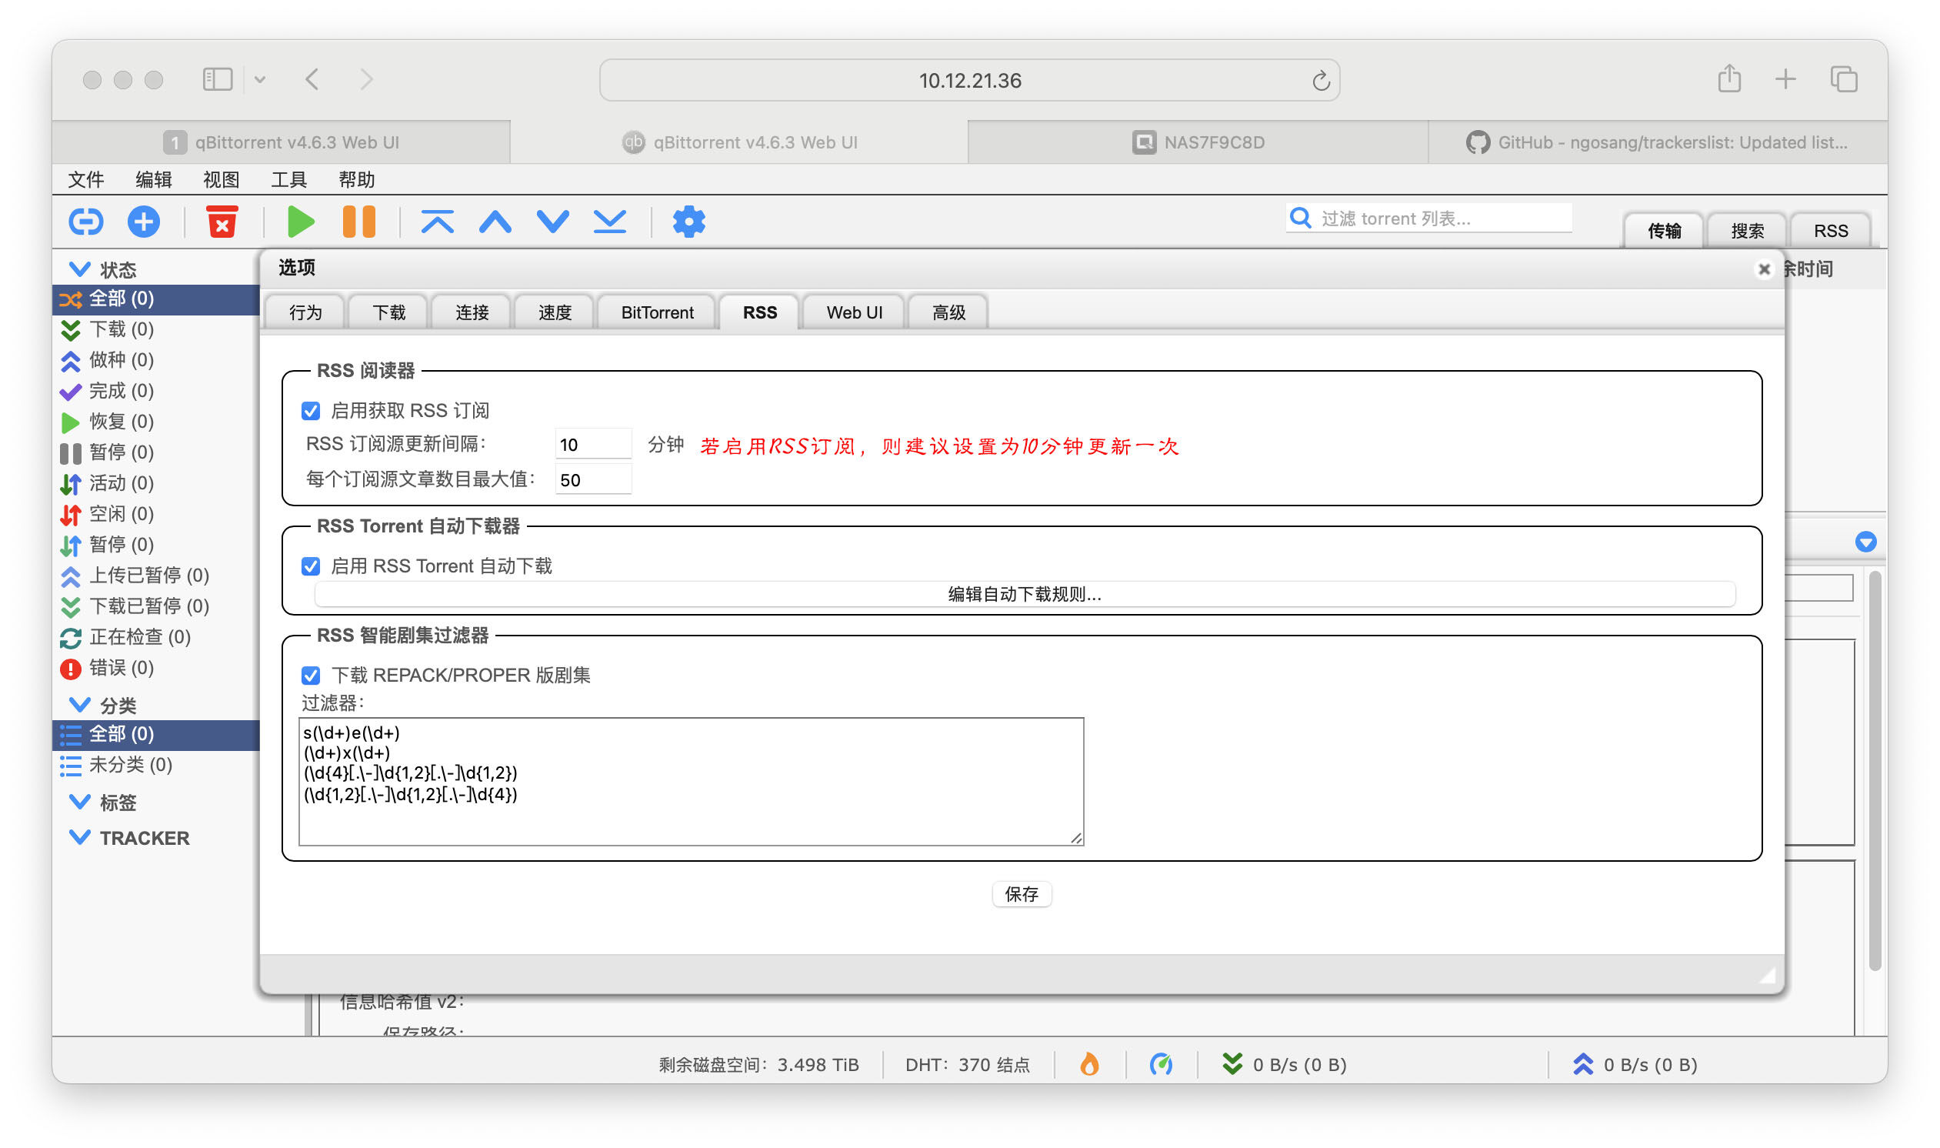Open the 文件 menu

click(x=86, y=179)
